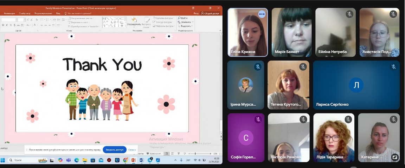Select the oval shape in shapes gallery
This screenshot has width=405, height=168.
point(118,19)
